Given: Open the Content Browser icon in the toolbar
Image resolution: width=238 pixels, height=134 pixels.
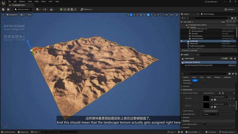Looking at the screenshot, I should coord(9,9).
